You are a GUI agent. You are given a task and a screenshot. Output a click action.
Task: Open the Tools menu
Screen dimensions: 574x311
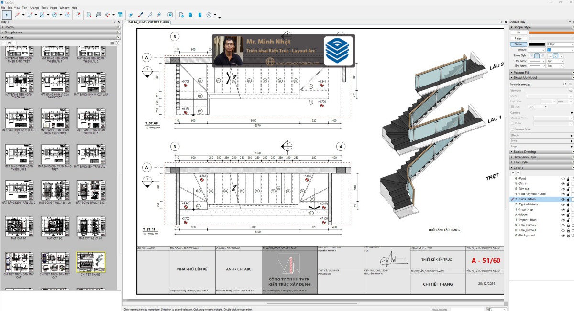[44, 8]
